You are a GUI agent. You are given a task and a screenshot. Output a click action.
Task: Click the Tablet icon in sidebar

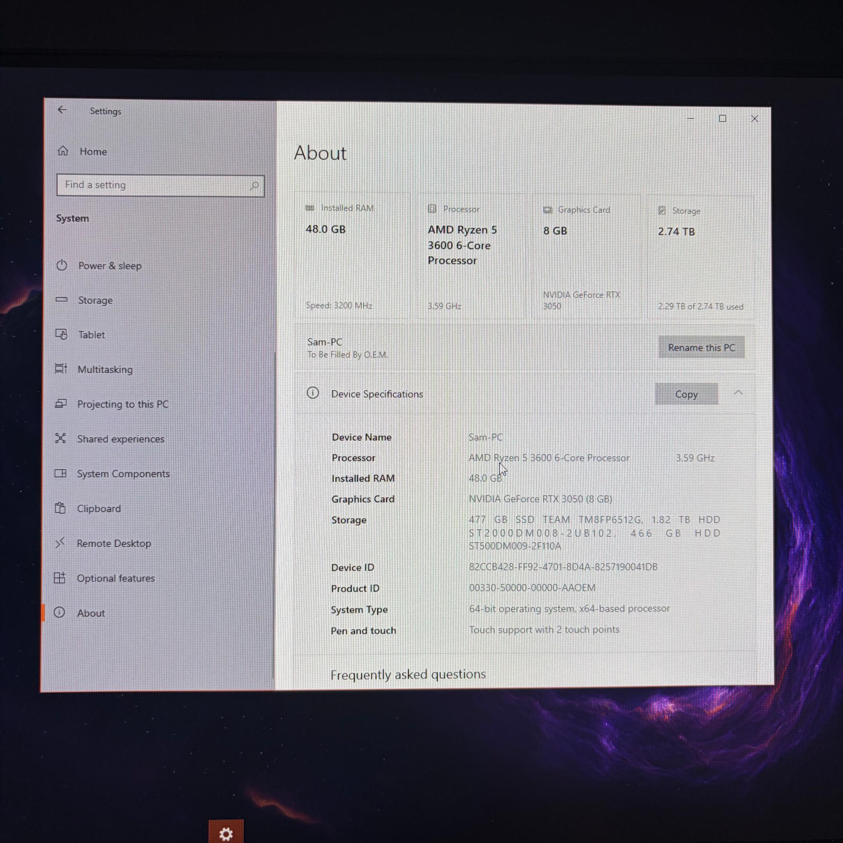pyautogui.click(x=61, y=334)
